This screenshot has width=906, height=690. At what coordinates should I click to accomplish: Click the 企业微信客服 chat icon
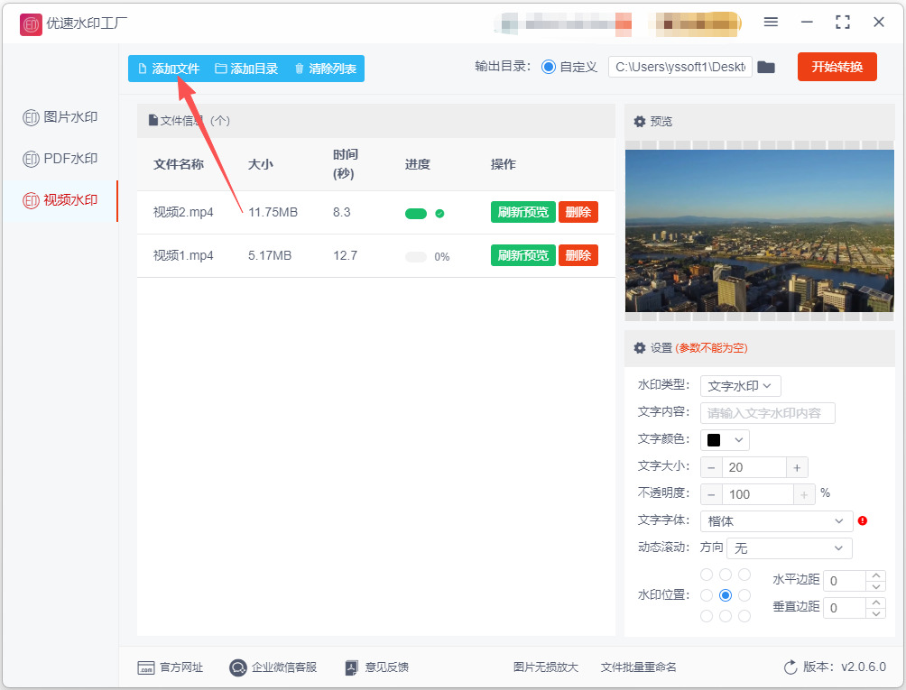click(x=238, y=667)
